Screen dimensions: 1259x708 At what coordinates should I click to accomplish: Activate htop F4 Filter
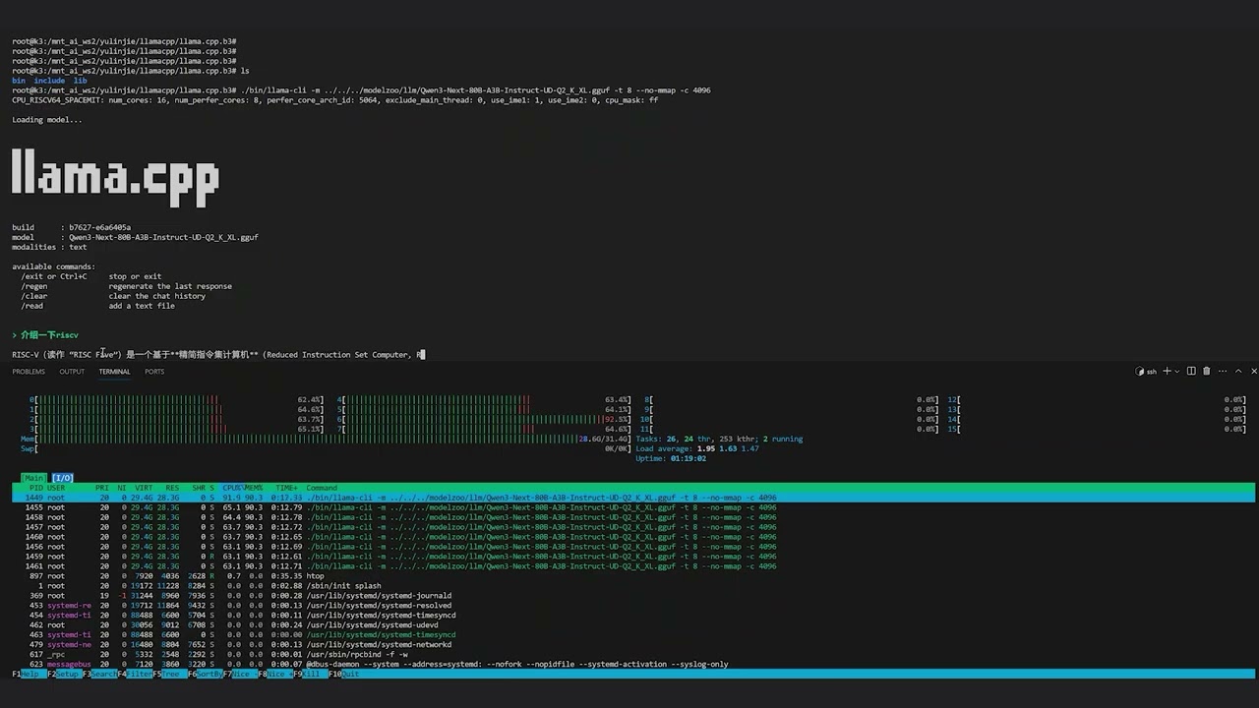pyautogui.click(x=136, y=675)
